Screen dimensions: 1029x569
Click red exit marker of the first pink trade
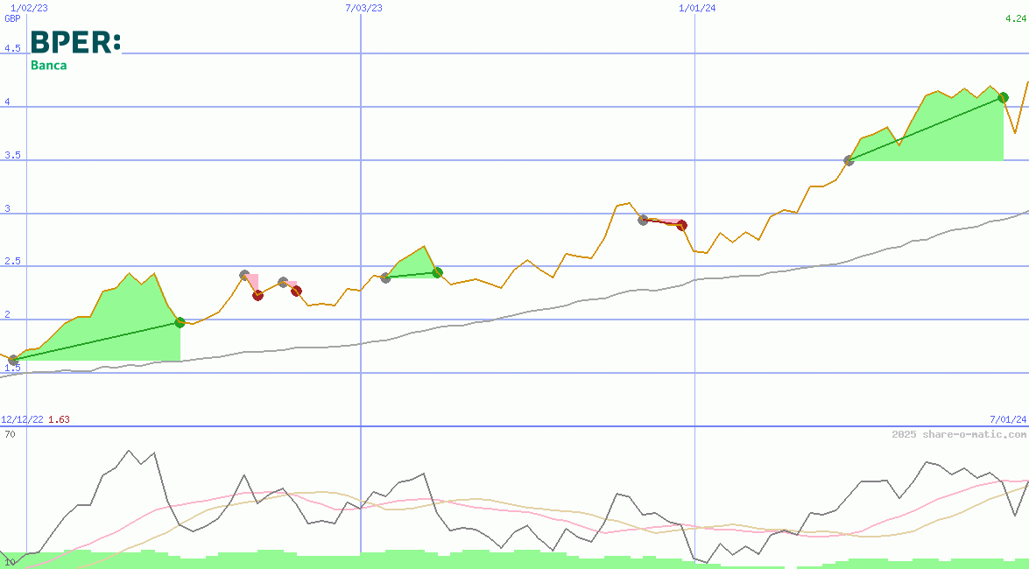point(257,295)
